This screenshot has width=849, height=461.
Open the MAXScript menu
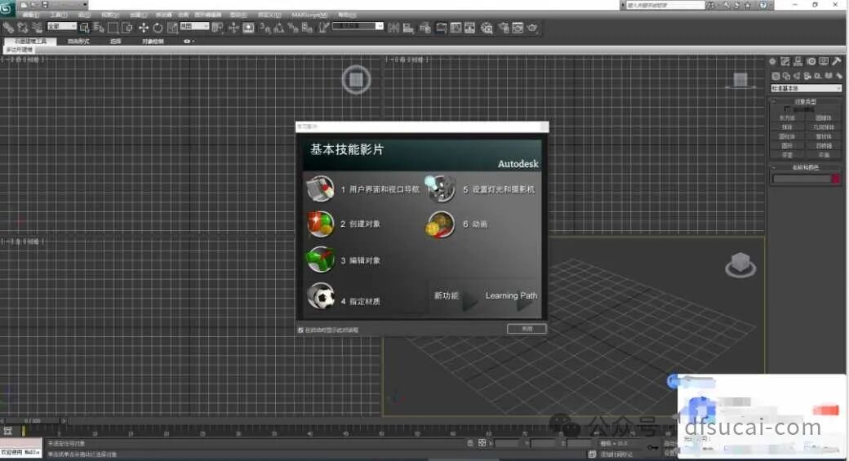309,15
